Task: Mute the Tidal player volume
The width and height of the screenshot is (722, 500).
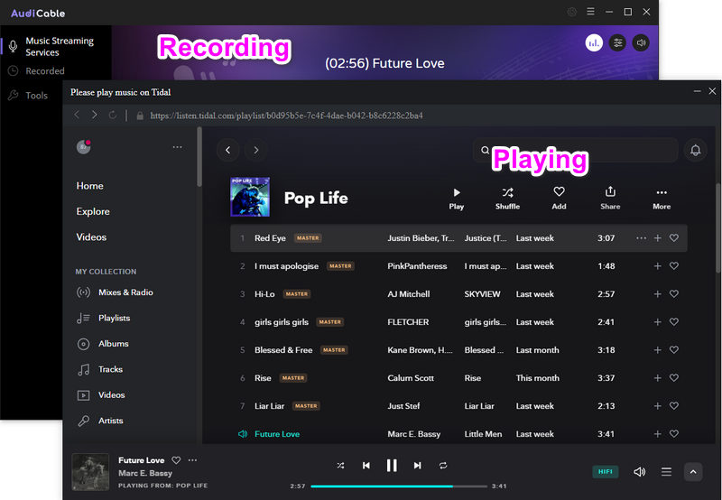Action: click(640, 471)
